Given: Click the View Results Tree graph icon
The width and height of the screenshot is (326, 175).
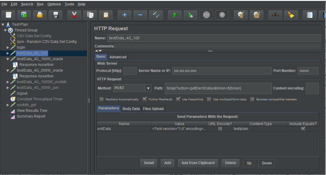Looking at the screenshot, I should click(13, 111).
